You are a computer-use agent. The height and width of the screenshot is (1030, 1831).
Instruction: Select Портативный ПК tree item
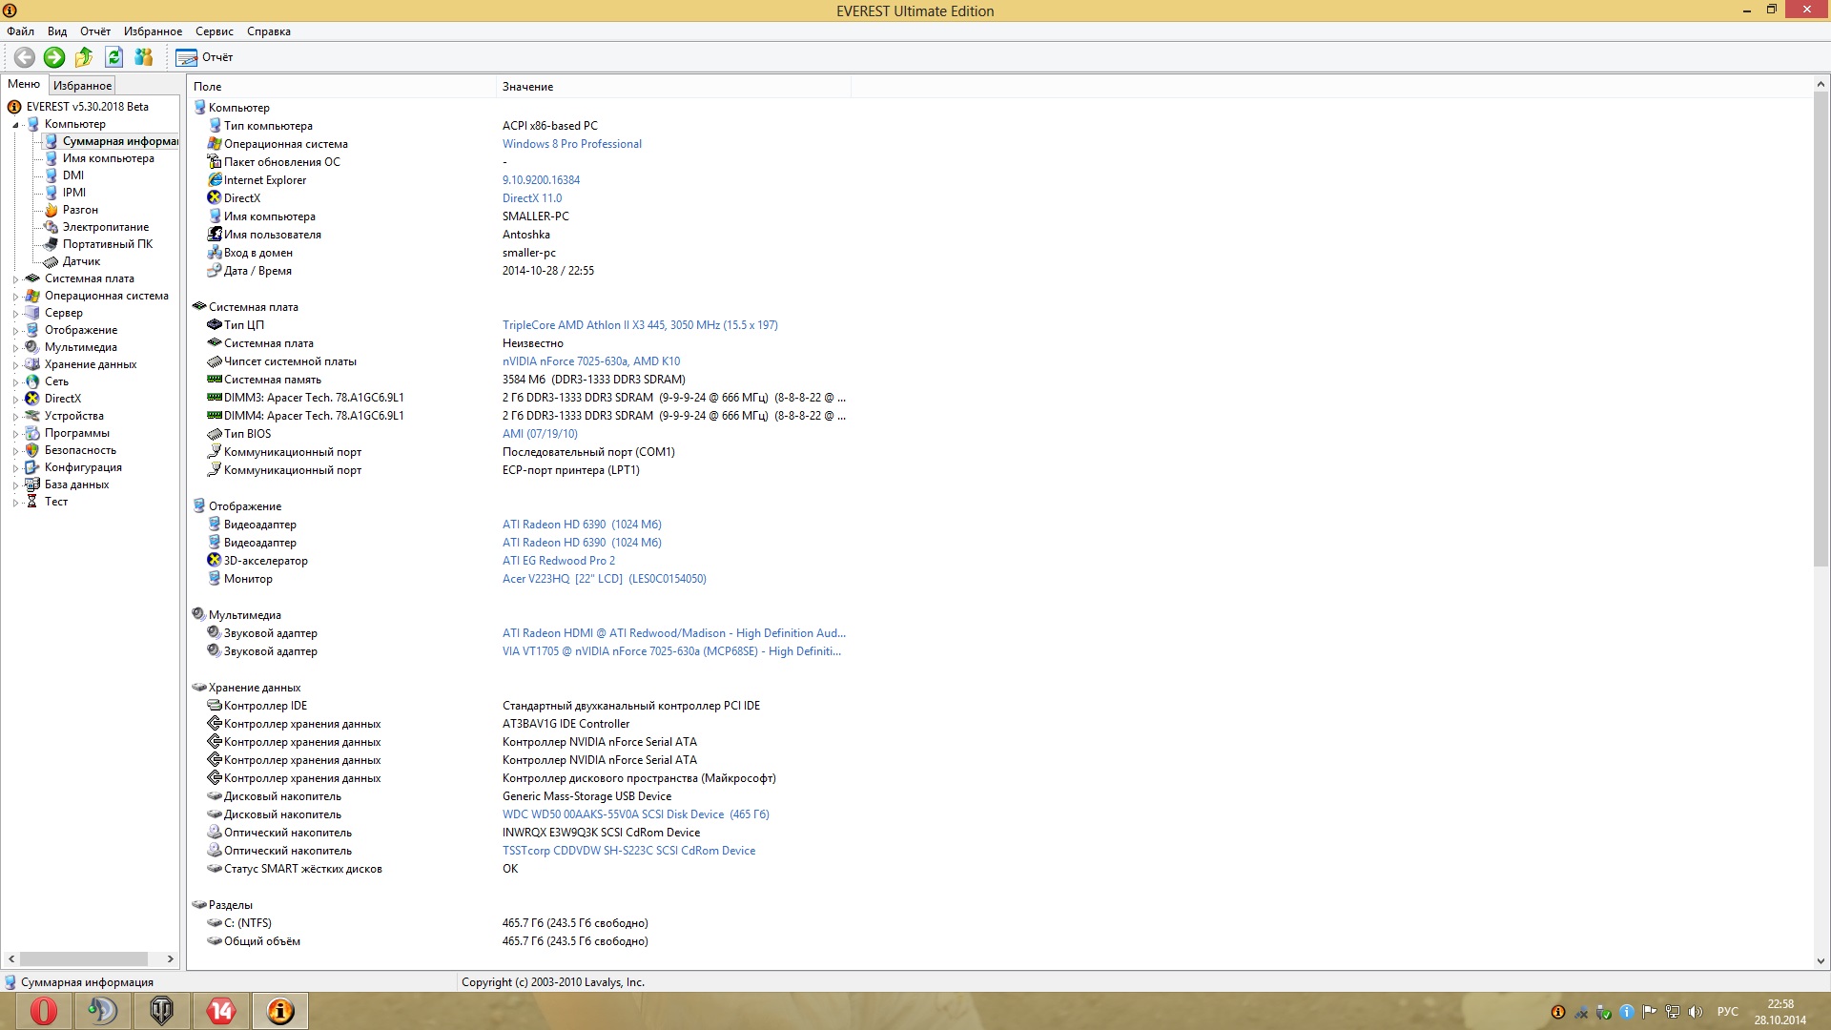(x=108, y=244)
